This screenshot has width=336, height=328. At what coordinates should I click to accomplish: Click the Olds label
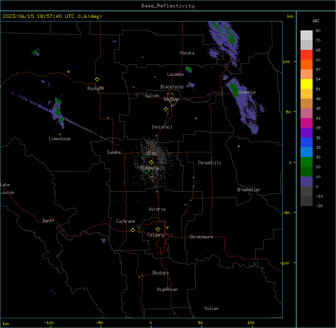tap(151, 153)
